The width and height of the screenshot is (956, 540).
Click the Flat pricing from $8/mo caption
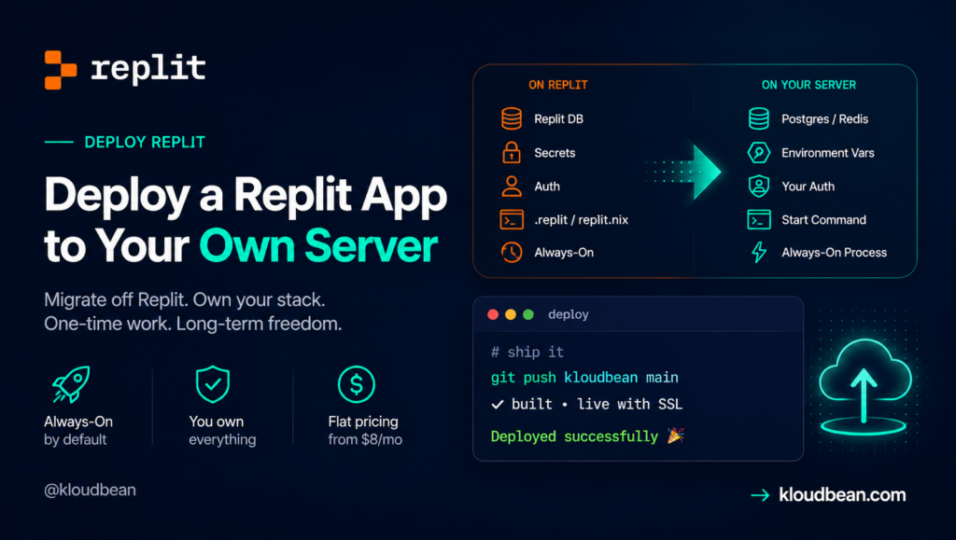click(x=365, y=431)
